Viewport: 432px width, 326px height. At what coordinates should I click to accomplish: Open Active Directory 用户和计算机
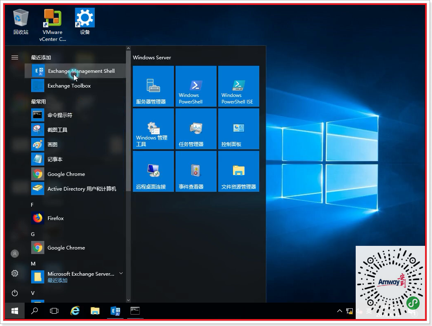(x=75, y=189)
